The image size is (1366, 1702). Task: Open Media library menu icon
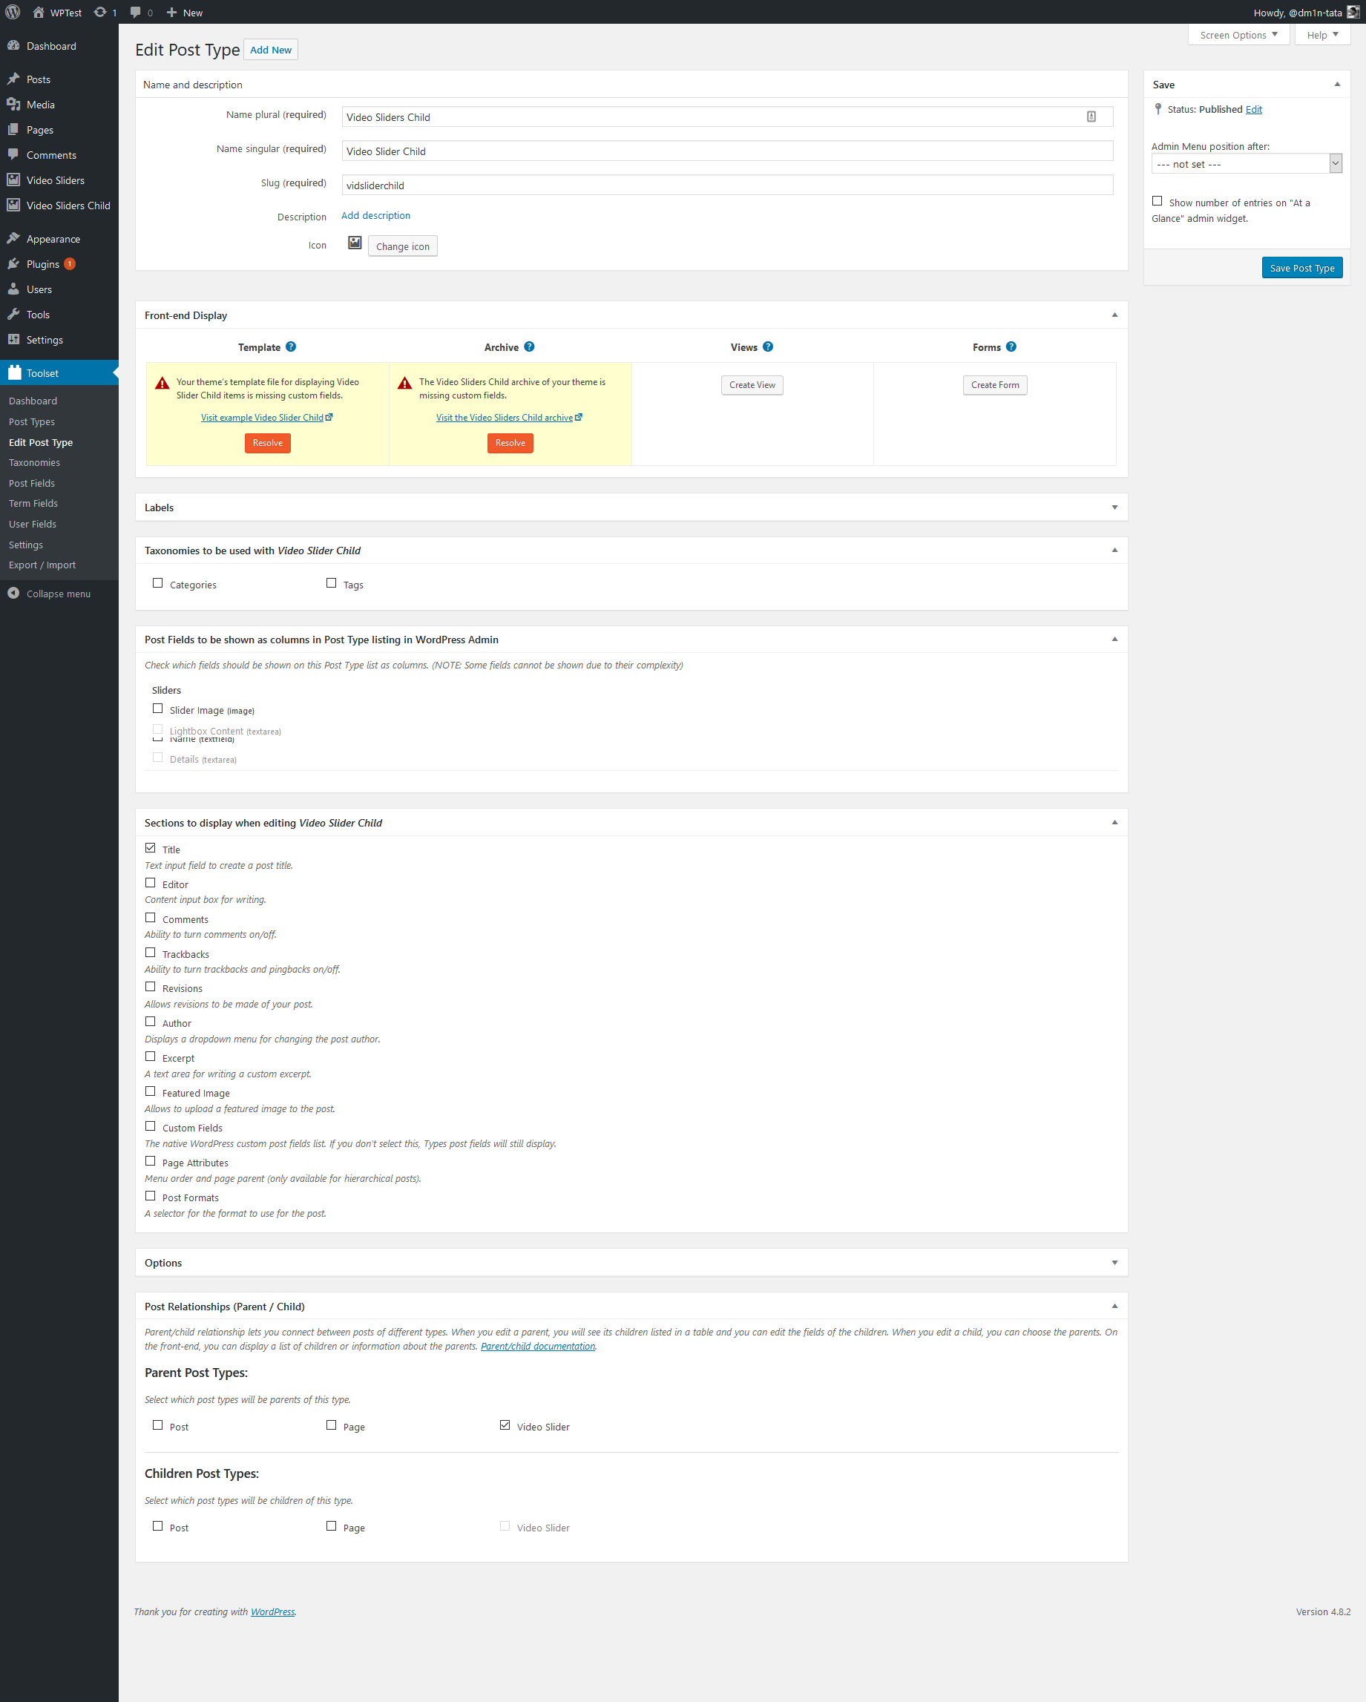point(13,104)
